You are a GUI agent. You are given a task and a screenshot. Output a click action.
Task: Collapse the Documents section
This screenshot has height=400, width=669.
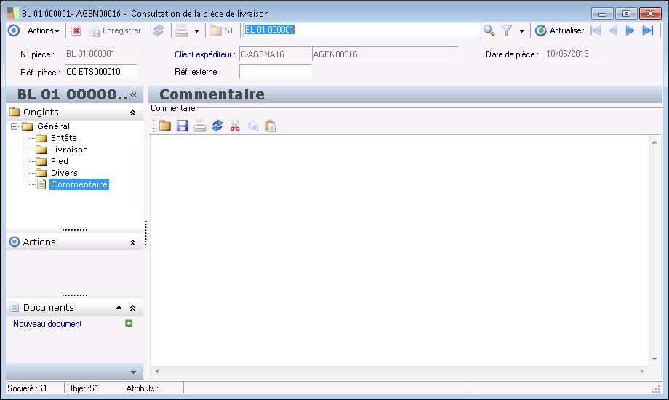pos(132,308)
